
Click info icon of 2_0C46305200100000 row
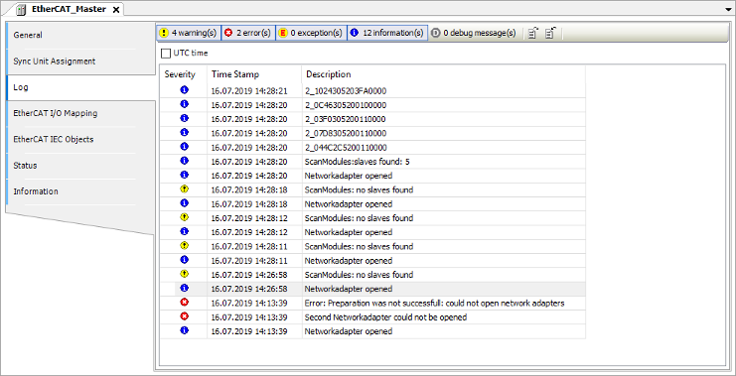coord(184,104)
